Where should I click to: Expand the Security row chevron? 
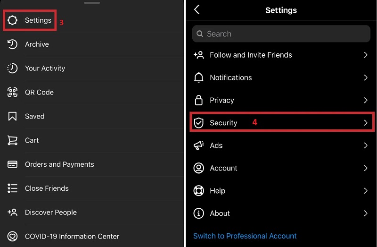(366, 123)
